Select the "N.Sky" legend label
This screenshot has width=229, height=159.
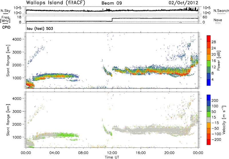click(x=5, y=11)
